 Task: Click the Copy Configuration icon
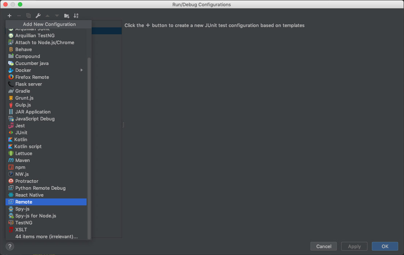(28, 16)
